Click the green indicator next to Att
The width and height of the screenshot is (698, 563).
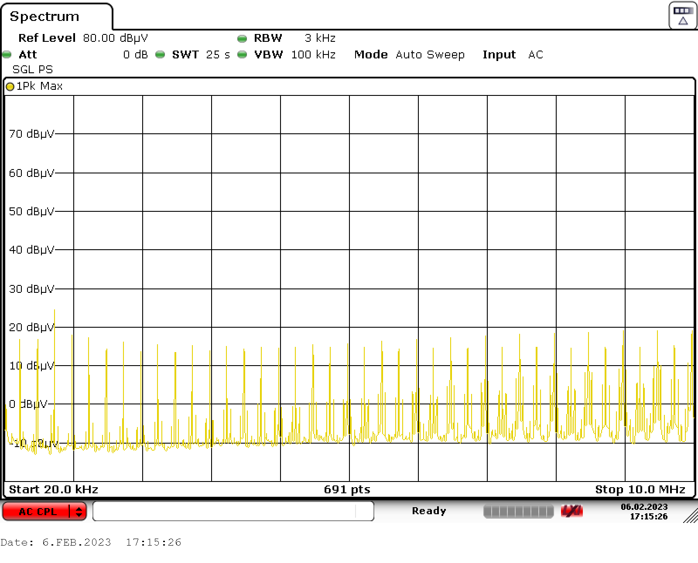pos(6,55)
